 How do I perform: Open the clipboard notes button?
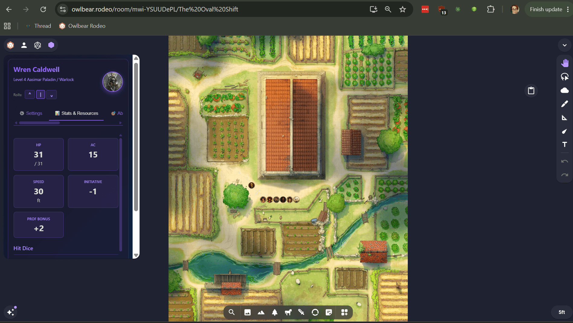(x=531, y=91)
